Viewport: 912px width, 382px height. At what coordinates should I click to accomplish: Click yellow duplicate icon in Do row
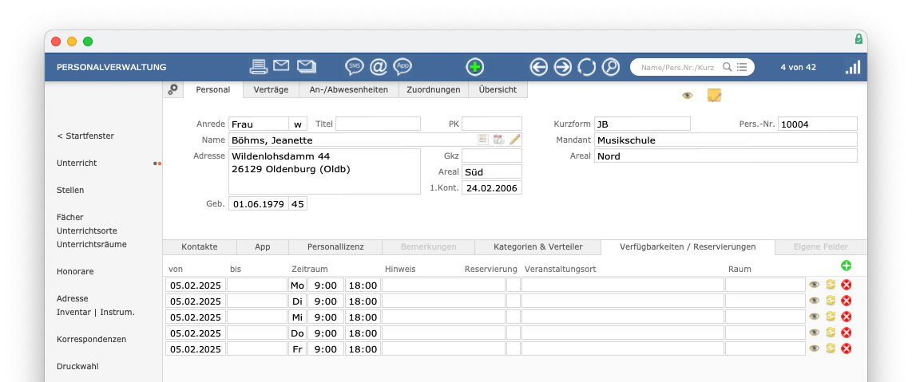(x=831, y=333)
